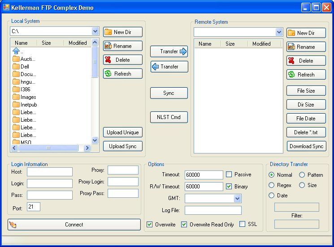The width and height of the screenshot is (334, 247).
Task: Toggle the SSL checkbox
Action: (x=243, y=224)
